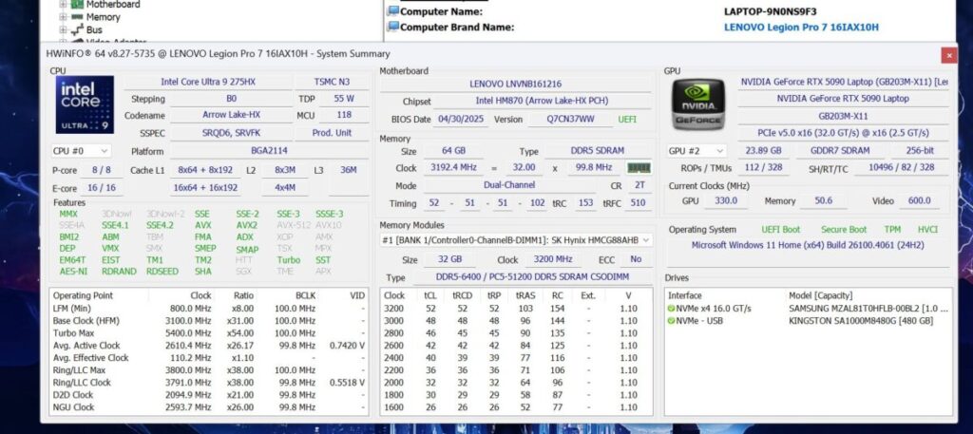Click the Motherboard tree icon in the background window
The height and width of the screenshot is (434, 973).
[77, 5]
